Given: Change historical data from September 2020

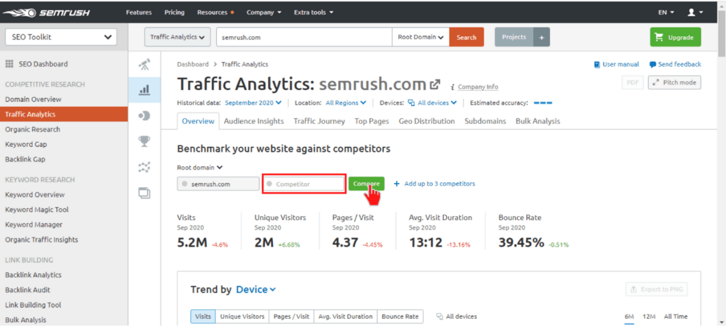Looking at the screenshot, I should [x=253, y=103].
